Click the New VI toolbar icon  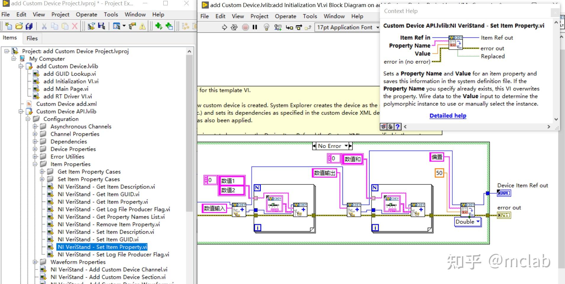tap(8, 26)
